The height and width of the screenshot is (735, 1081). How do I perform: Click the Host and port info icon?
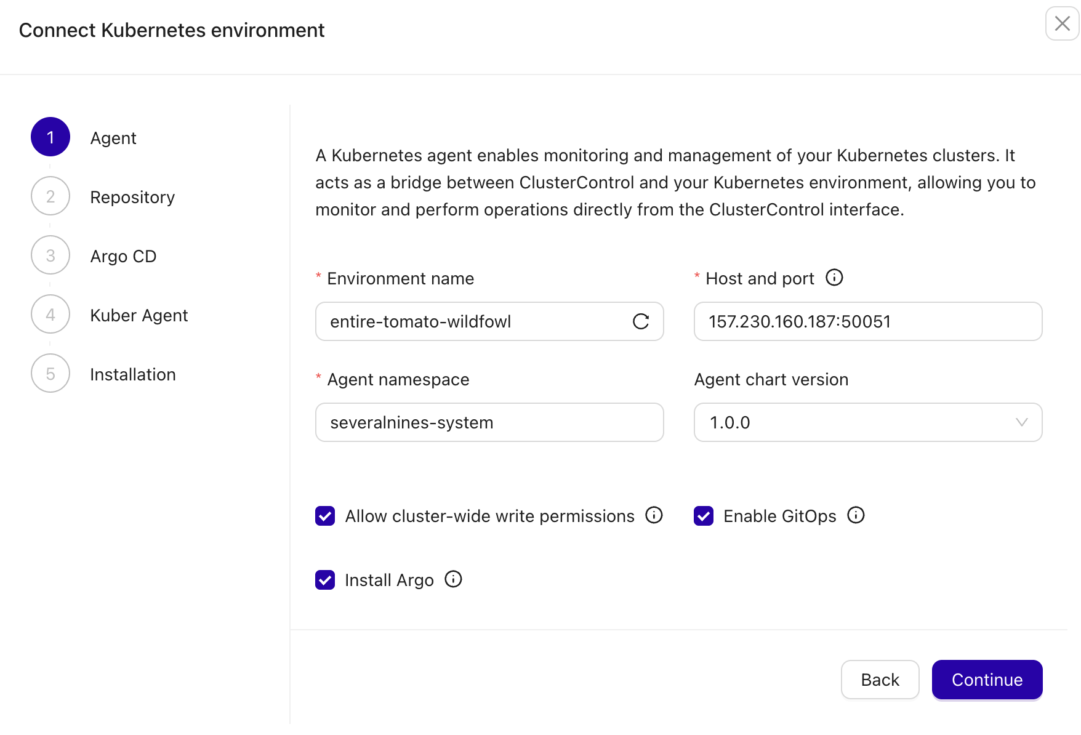(835, 278)
